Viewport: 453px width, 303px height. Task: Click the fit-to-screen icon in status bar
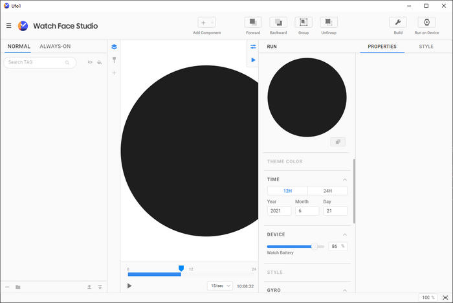point(446,297)
